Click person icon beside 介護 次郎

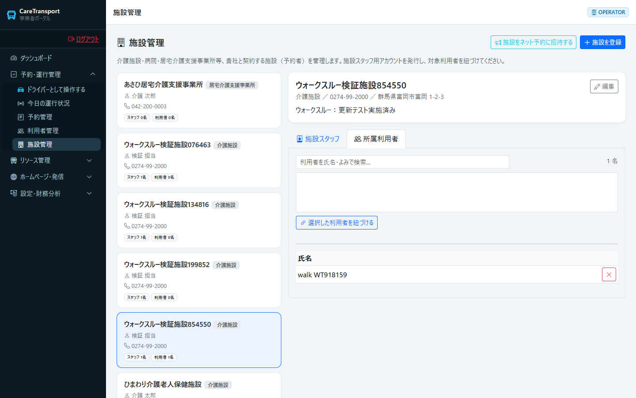coord(127,96)
